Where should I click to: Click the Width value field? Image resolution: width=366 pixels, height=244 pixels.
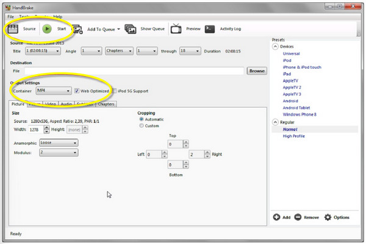(x=36, y=130)
